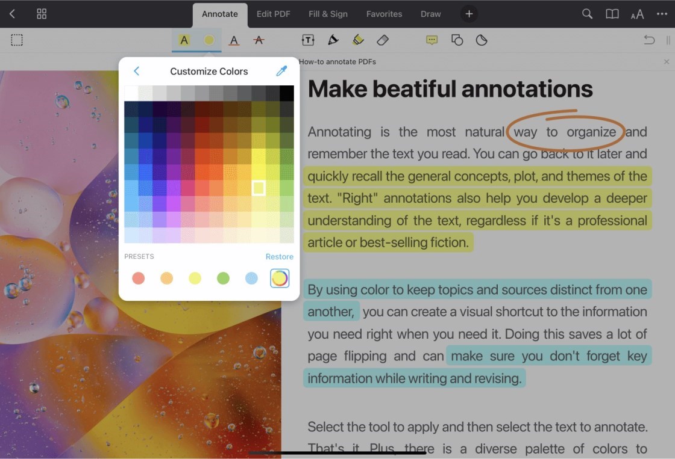Restore default color presets
This screenshot has width=675, height=459.
point(279,256)
